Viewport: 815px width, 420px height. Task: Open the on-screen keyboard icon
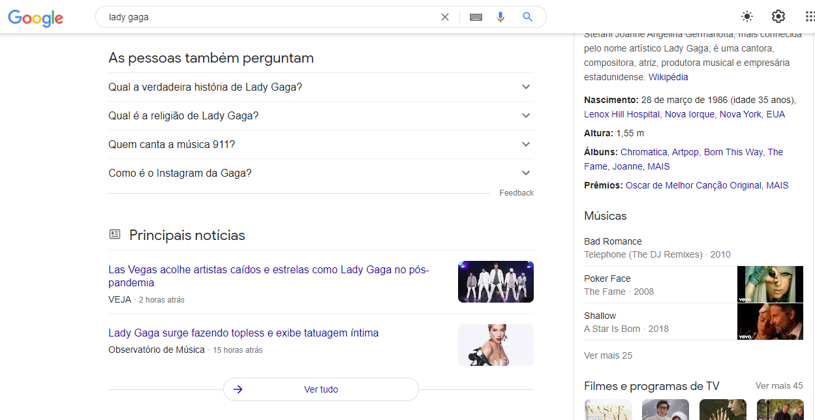[x=476, y=17]
